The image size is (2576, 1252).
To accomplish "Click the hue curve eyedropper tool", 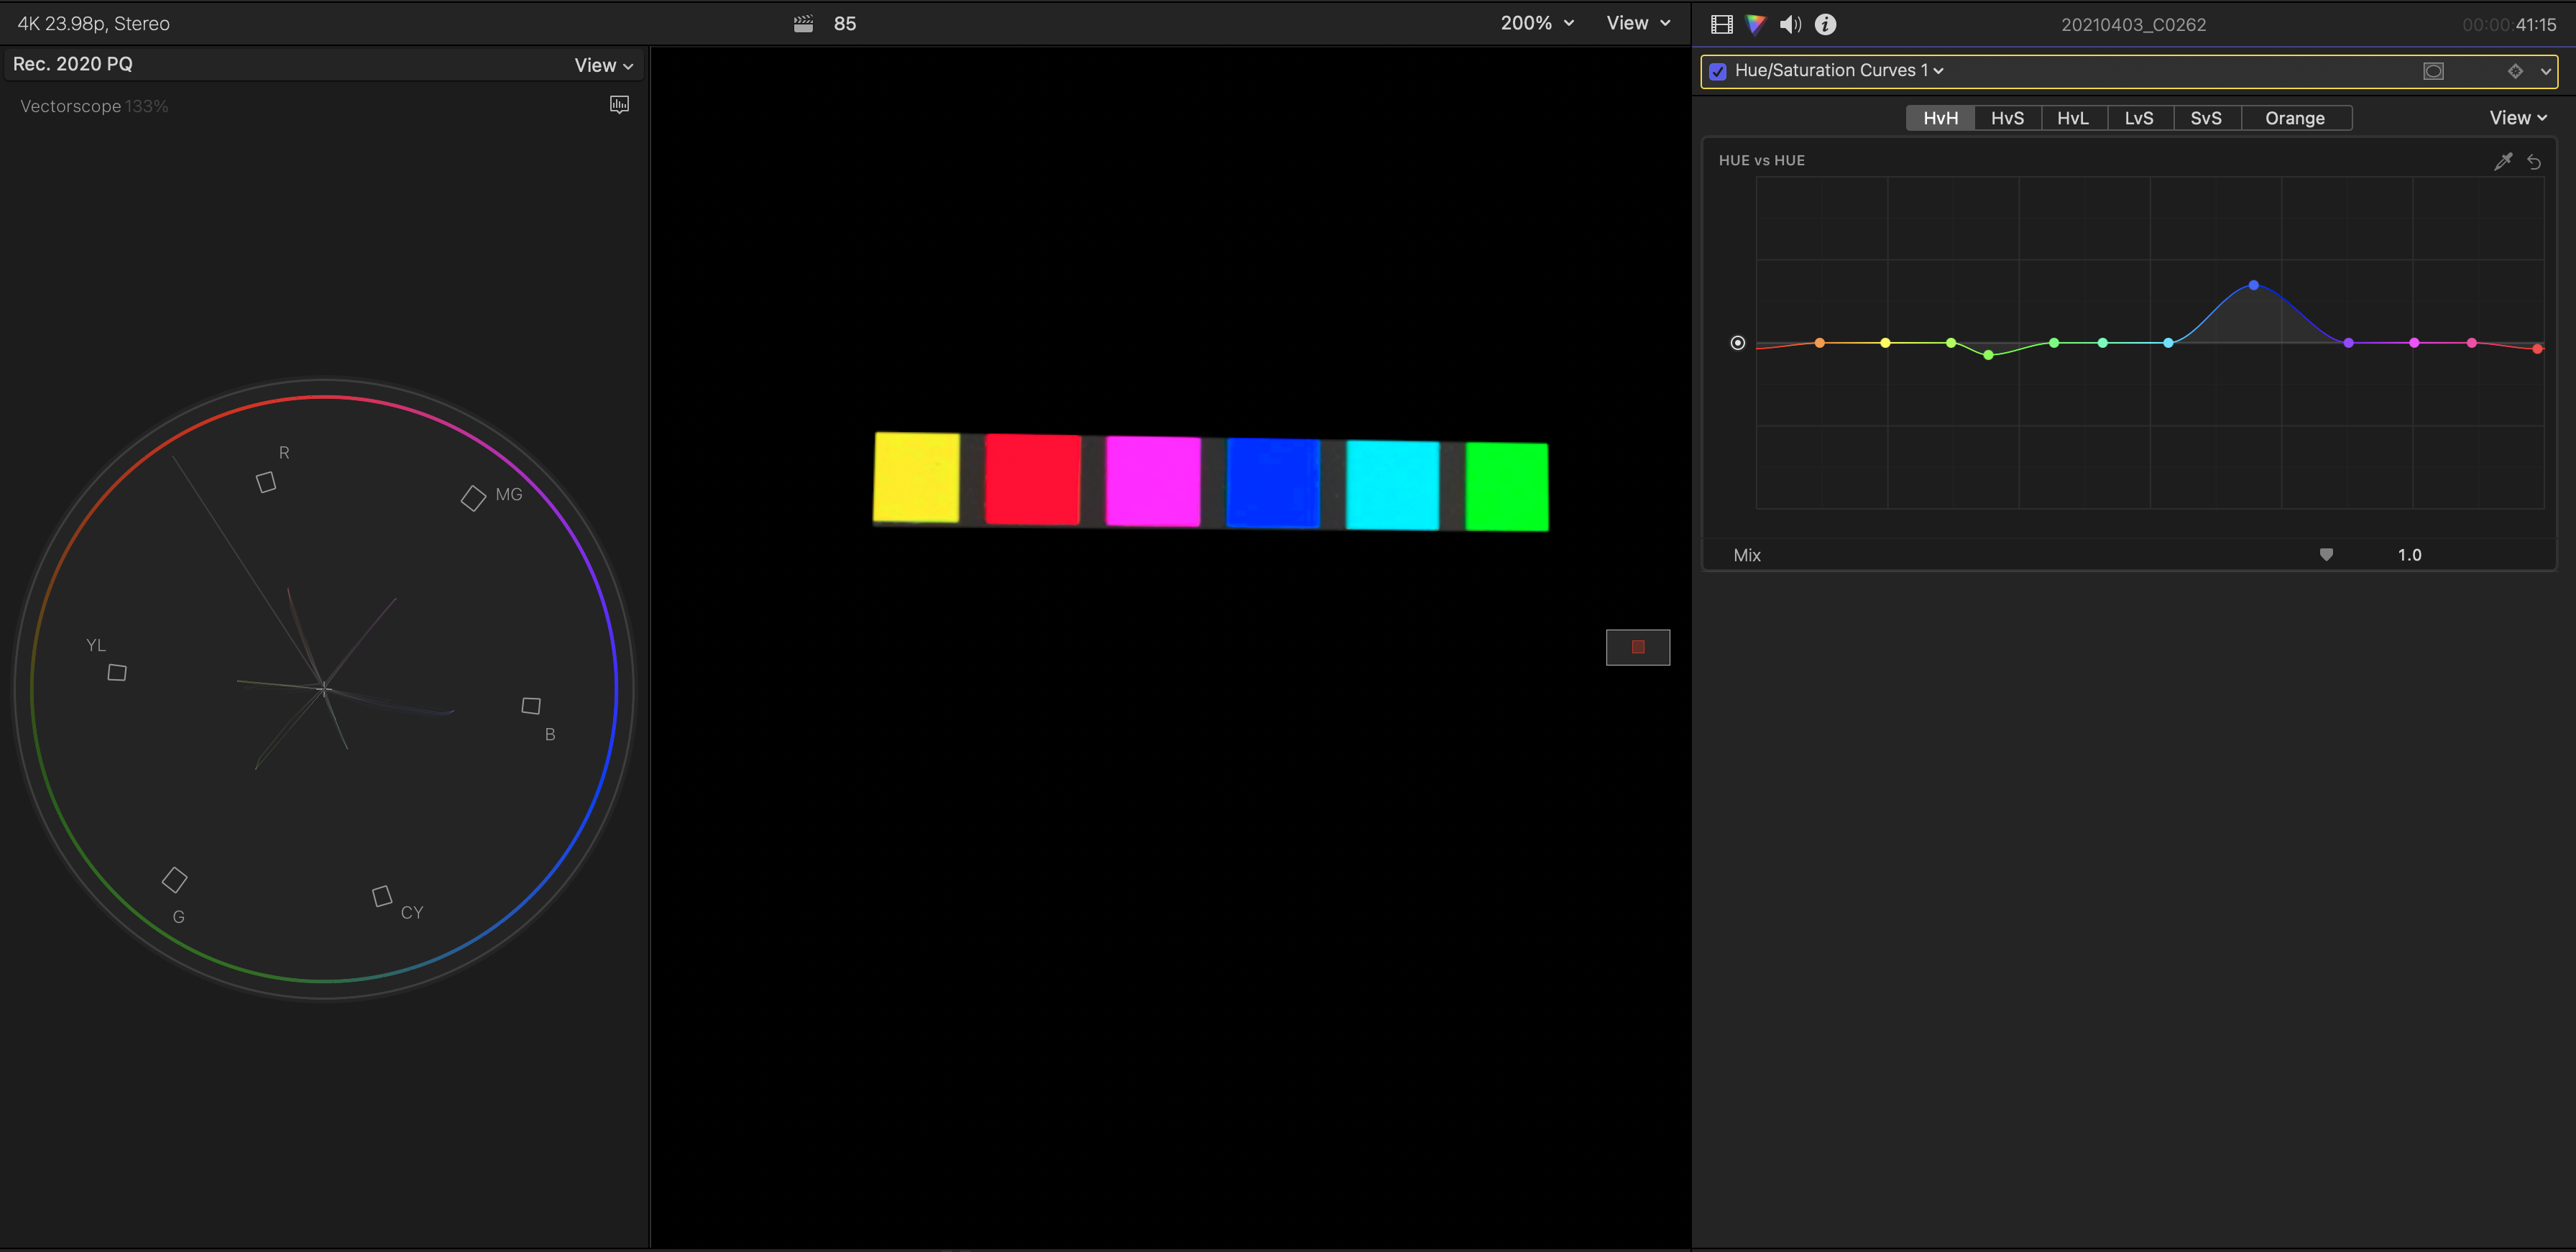I will point(2503,161).
